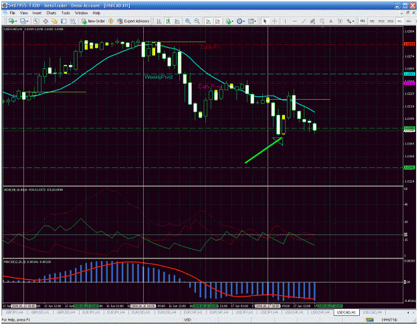This screenshot has width=418, height=324.
Task: Zoom in on the chart
Action: pos(188,21)
